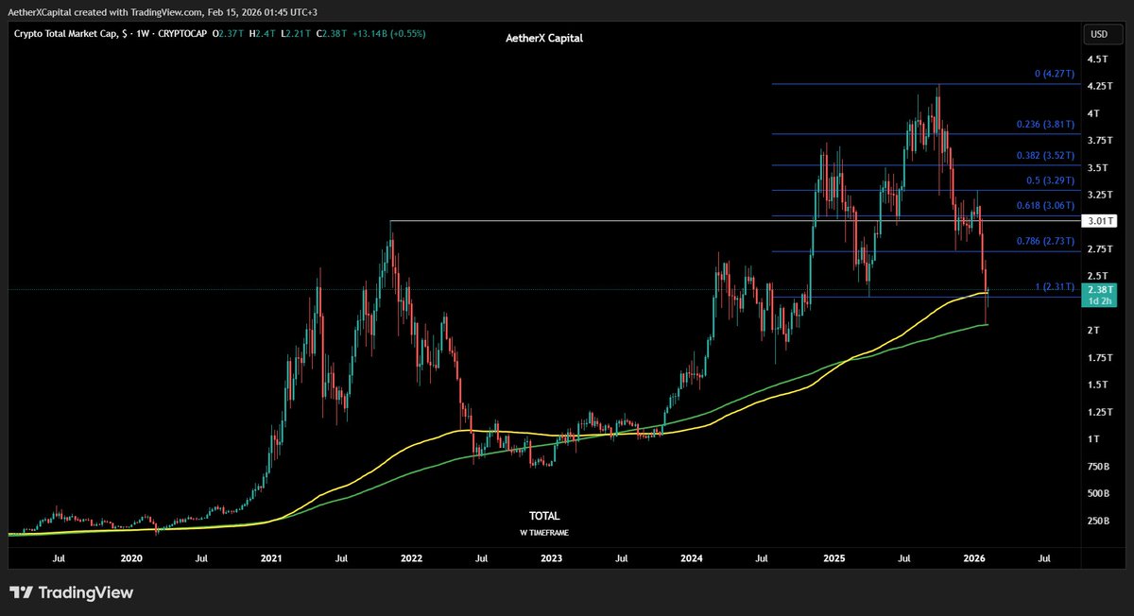Click the 1.5T price axis label
Viewport: 1134px width, 616px height.
[x=1097, y=385]
